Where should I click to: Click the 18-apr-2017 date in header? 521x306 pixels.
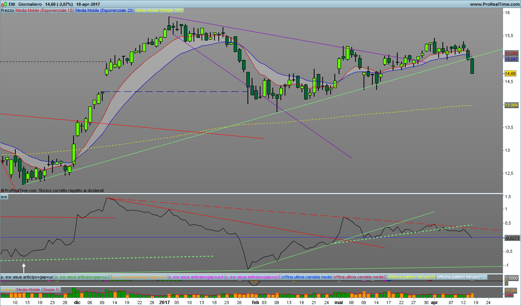(x=89, y=4)
